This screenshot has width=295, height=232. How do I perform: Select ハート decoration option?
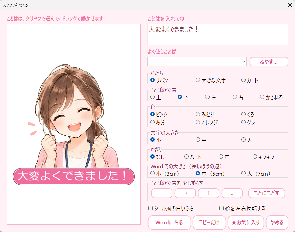193,157
